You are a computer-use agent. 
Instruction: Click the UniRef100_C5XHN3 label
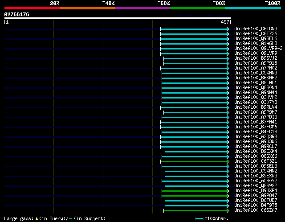(x=256, y=73)
